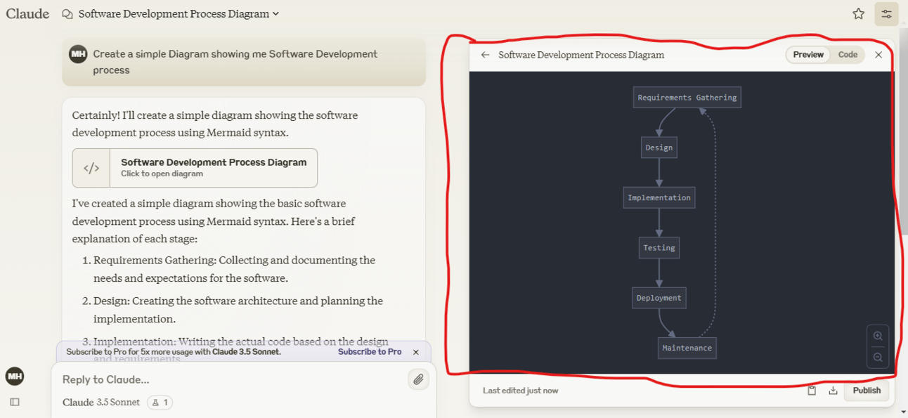Open the chat controls sliders icon
This screenshot has height=418, width=908.
pos(886,14)
